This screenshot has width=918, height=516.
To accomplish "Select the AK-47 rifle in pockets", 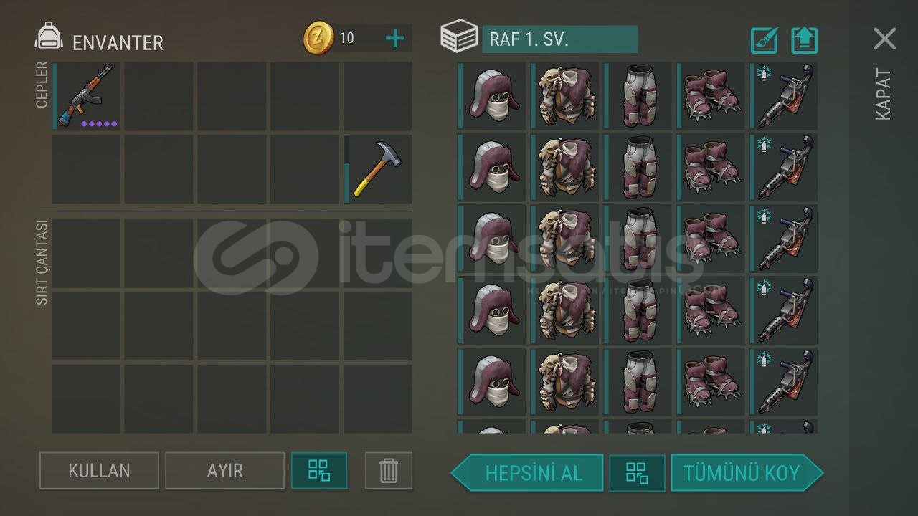I will click(x=86, y=96).
